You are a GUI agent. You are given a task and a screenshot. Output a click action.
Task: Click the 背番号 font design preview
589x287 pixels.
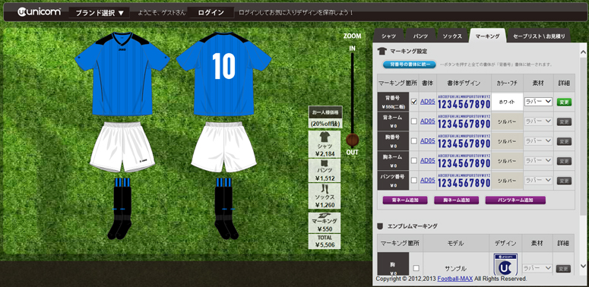(464, 102)
